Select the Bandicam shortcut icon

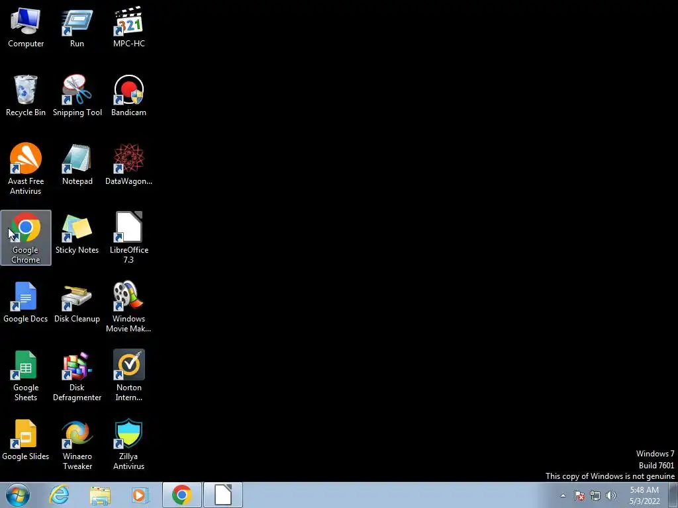(129, 95)
